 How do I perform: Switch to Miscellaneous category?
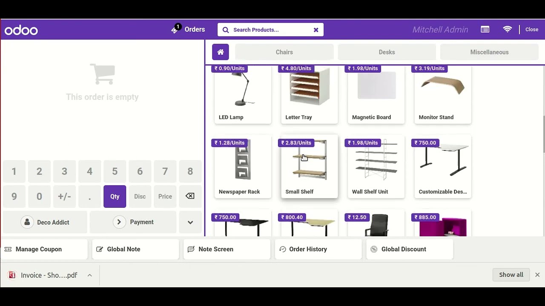(490, 52)
